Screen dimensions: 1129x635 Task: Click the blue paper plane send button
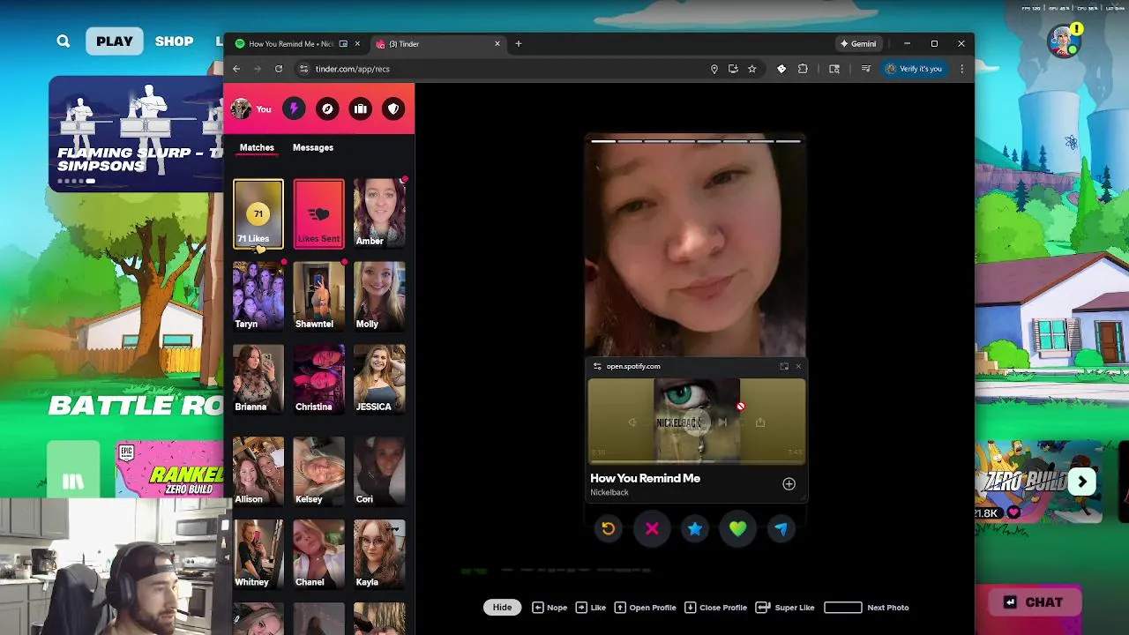tap(781, 528)
